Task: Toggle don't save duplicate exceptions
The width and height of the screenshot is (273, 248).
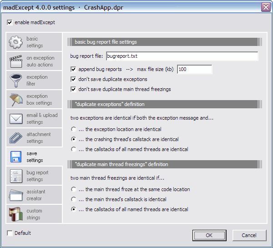Action: pyautogui.click(x=73, y=79)
